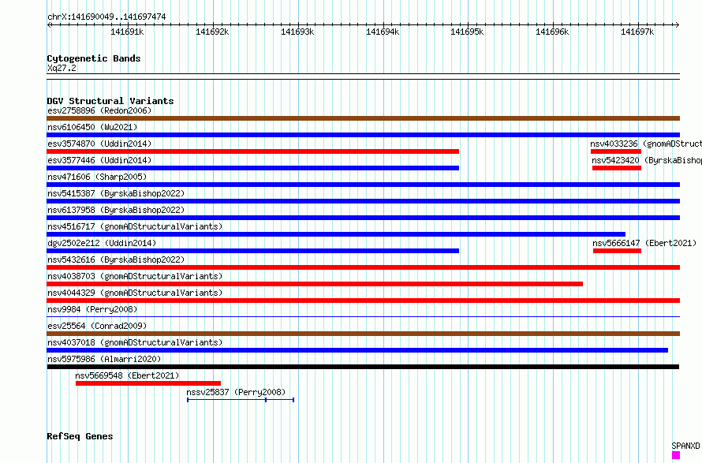Viewport: 702px width, 463px height.
Task: Click nsv4044329 (gnomADStructuralVariants) label
Action: click(x=135, y=293)
